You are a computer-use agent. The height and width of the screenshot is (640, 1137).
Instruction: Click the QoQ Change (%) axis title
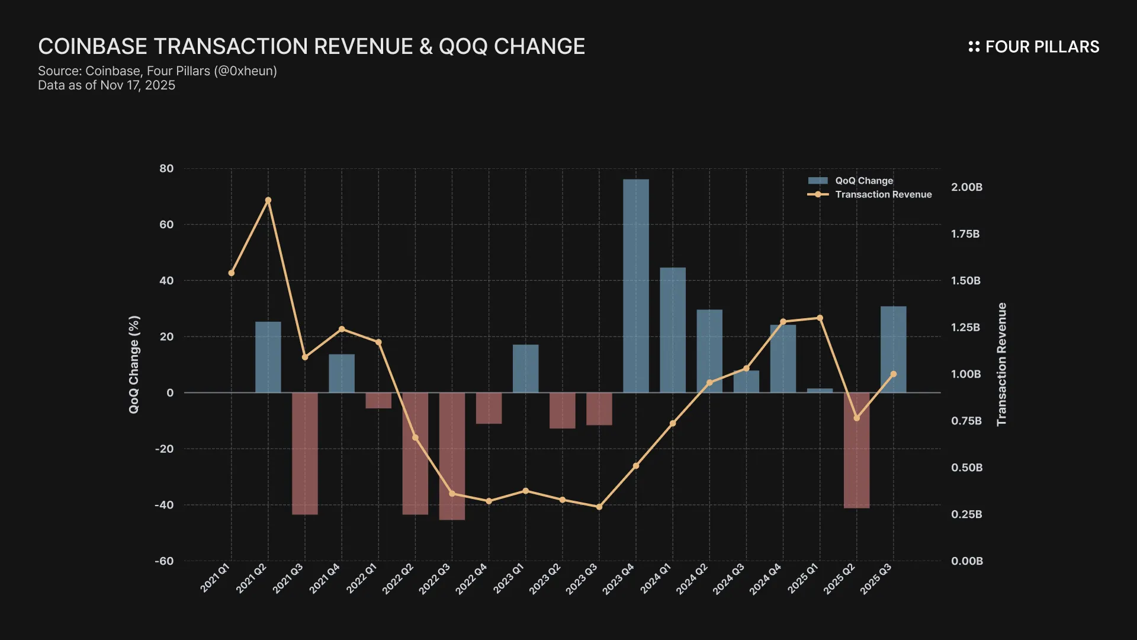(x=134, y=364)
